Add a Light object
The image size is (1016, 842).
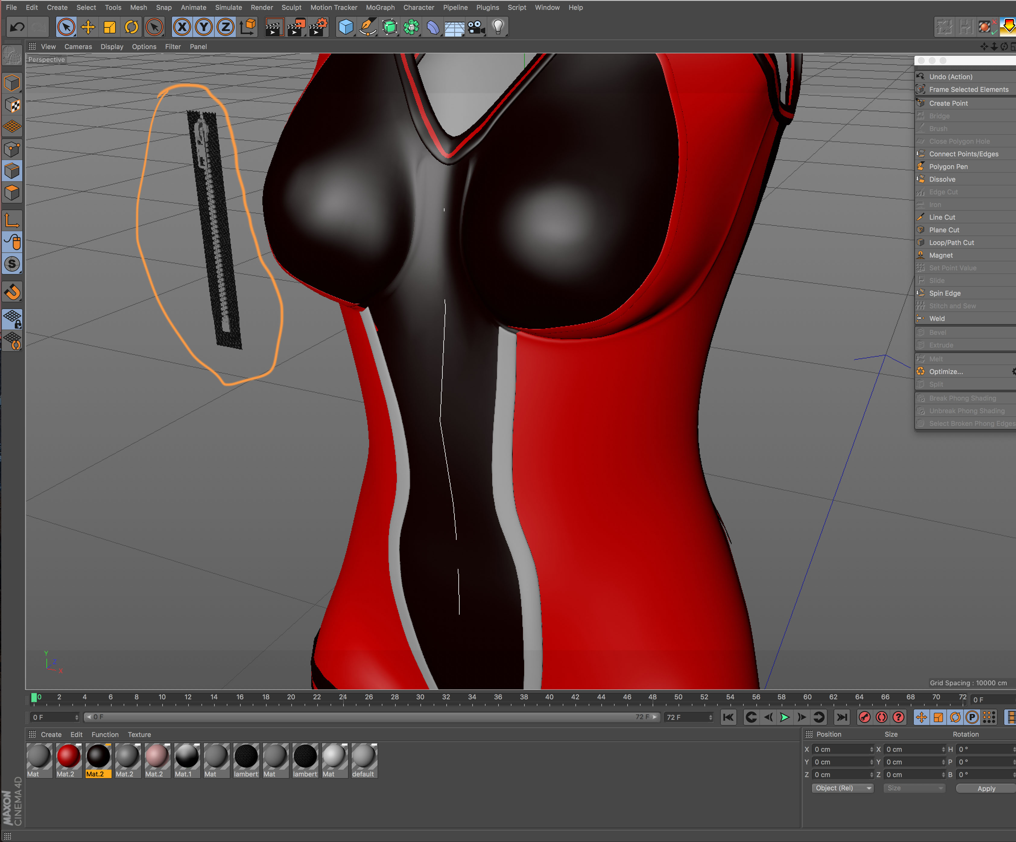click(498, 27)
